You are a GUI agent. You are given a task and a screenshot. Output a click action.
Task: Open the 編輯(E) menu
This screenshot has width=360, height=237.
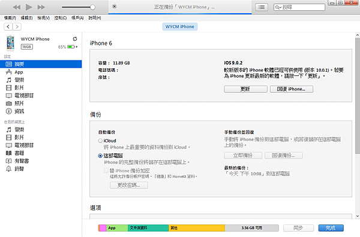26,18
